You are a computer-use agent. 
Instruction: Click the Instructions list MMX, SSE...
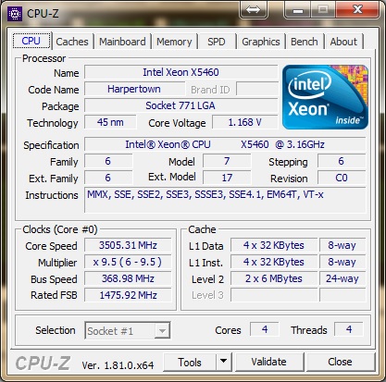[225, 200]
